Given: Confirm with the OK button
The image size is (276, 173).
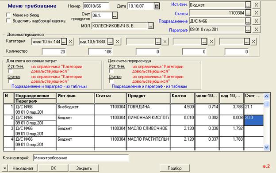Looking at the screenshot, I should click(54, 168).
